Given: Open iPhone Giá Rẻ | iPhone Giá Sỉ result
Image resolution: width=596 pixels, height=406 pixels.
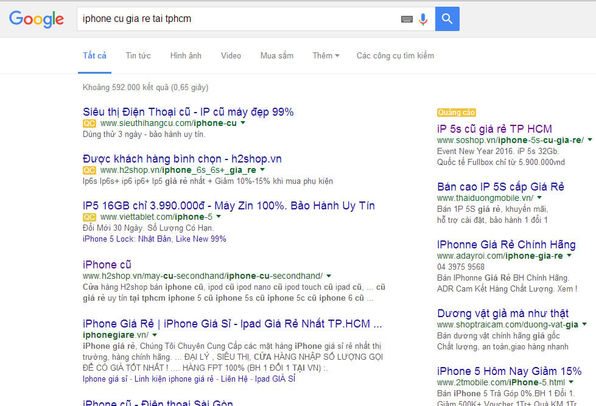Looking at the screenshot, I should pos(232,323).
